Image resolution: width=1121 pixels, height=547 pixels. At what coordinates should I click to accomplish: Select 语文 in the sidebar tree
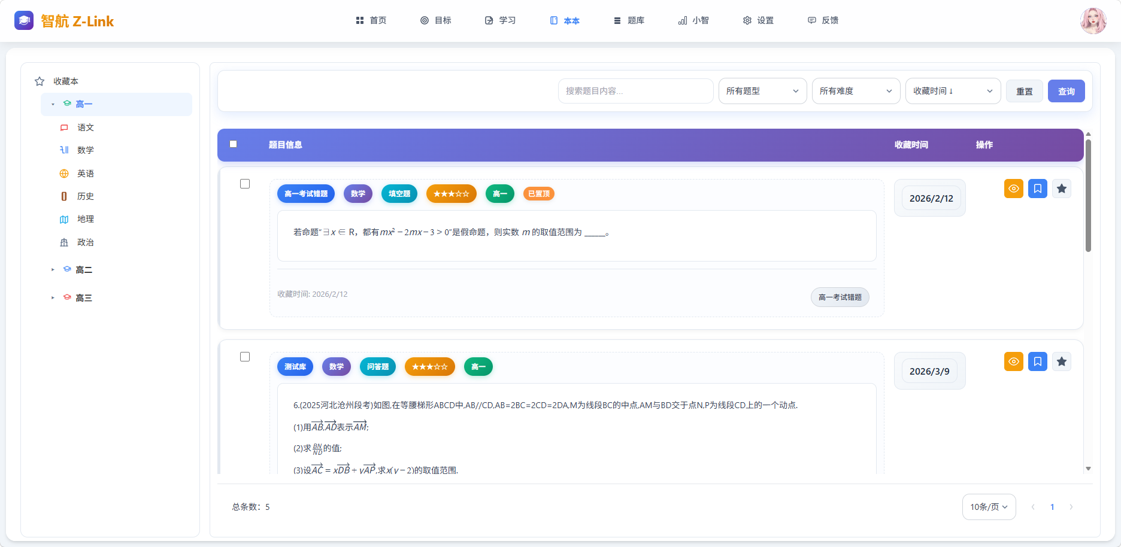pyautogui.click(x=86, y=127)
